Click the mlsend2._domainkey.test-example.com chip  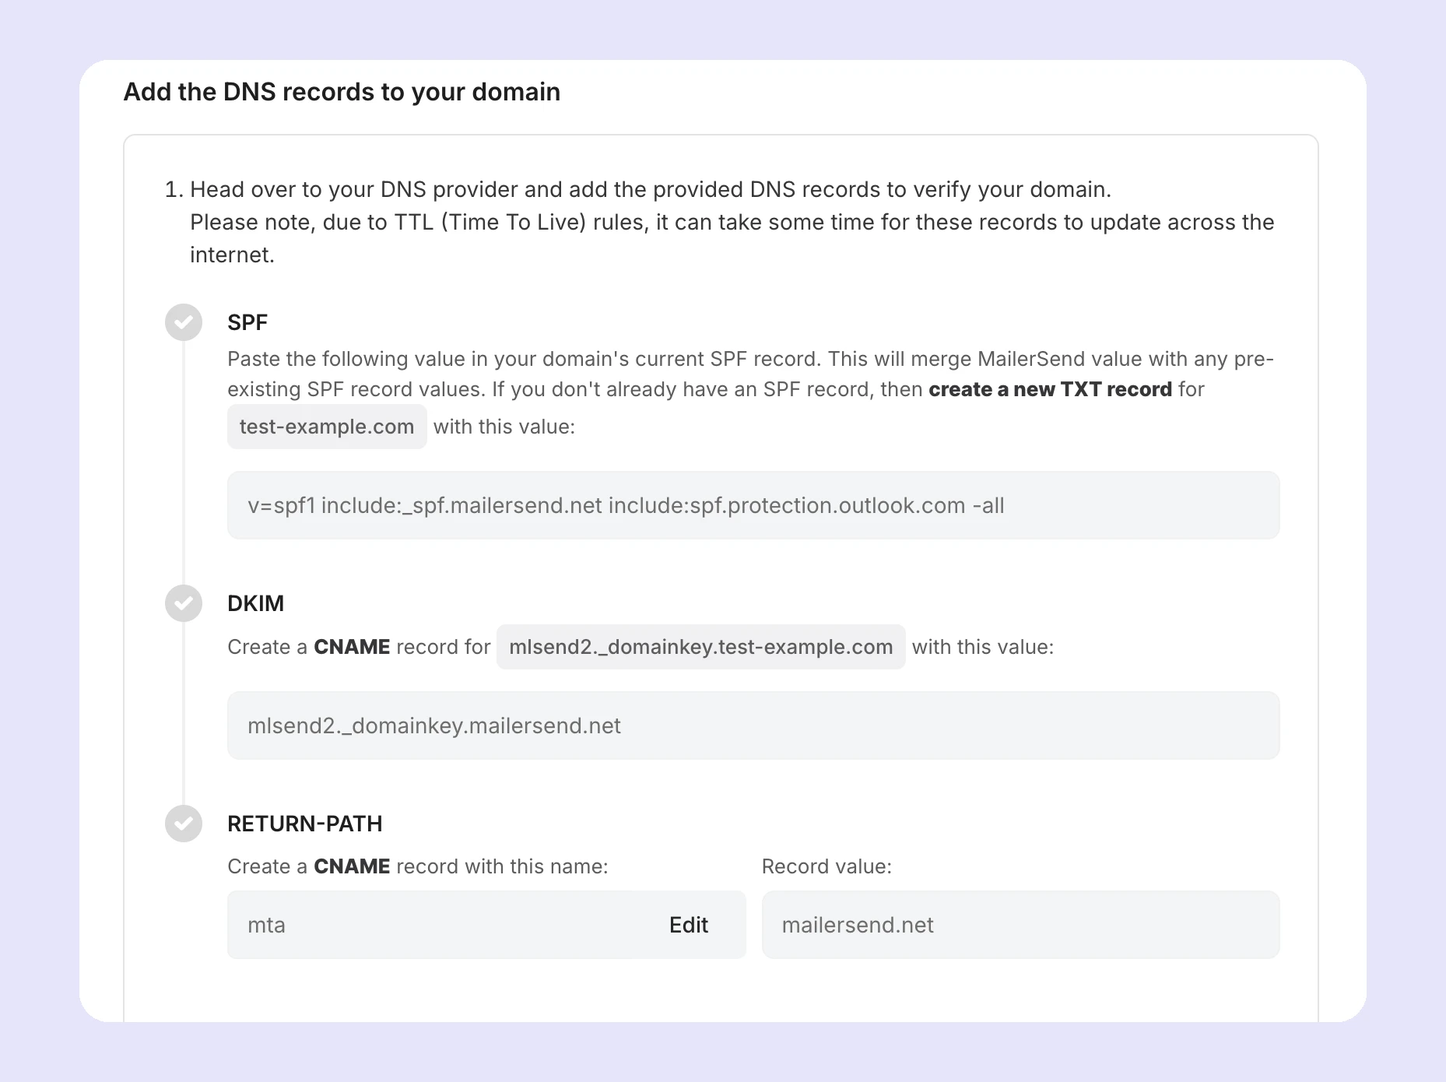pos(700,647)
